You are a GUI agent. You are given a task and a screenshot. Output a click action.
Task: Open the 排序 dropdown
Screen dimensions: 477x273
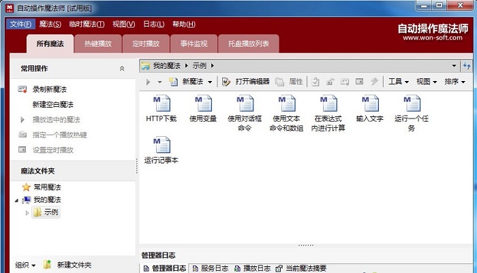pos(455,82)
